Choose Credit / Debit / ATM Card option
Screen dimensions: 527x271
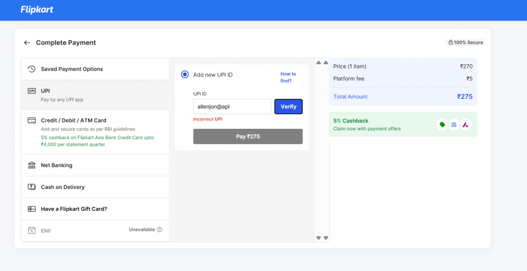(95, 132)
